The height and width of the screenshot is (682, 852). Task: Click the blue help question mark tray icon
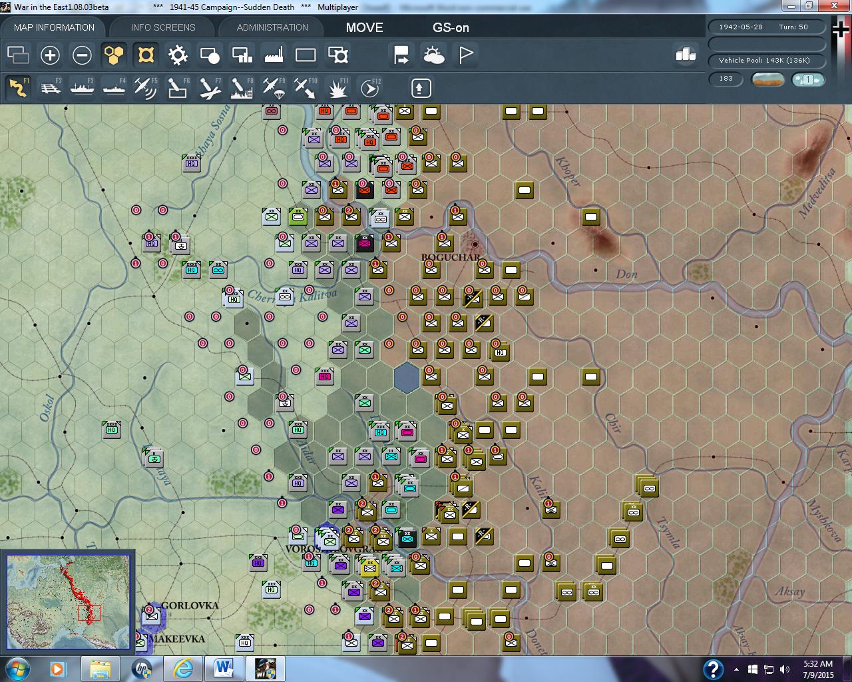coord(713,669)
